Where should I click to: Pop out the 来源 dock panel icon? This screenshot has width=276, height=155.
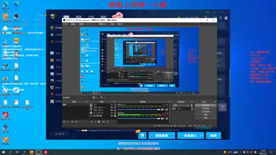pos(115,102)
